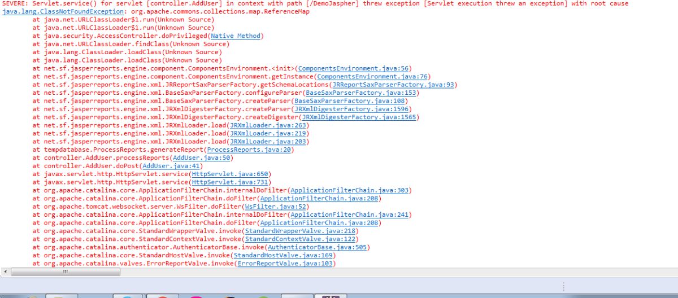Open ProcessReports.java:20 source link
The height and width of the screenshot is (298, 678).
click(249, 150)
